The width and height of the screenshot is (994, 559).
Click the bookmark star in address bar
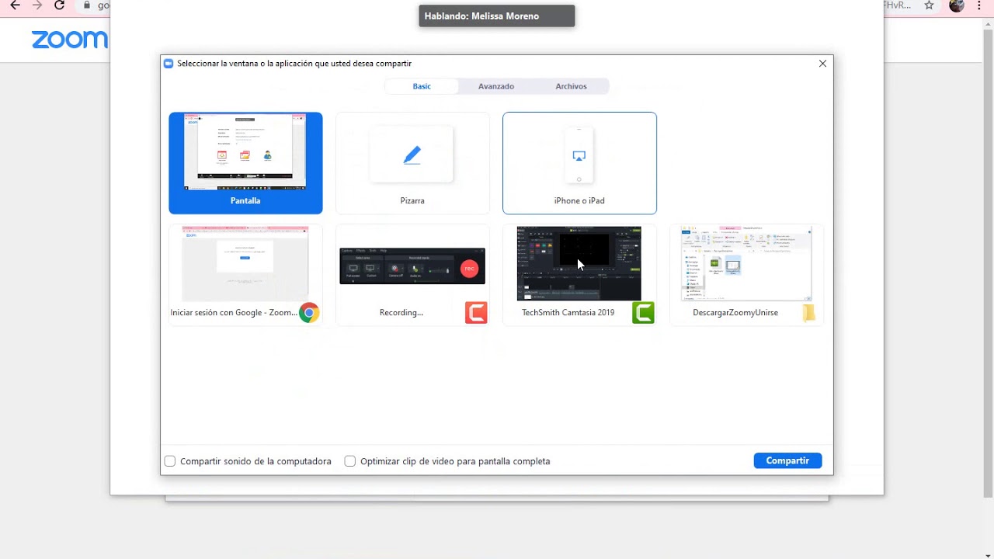click(929, 5)
